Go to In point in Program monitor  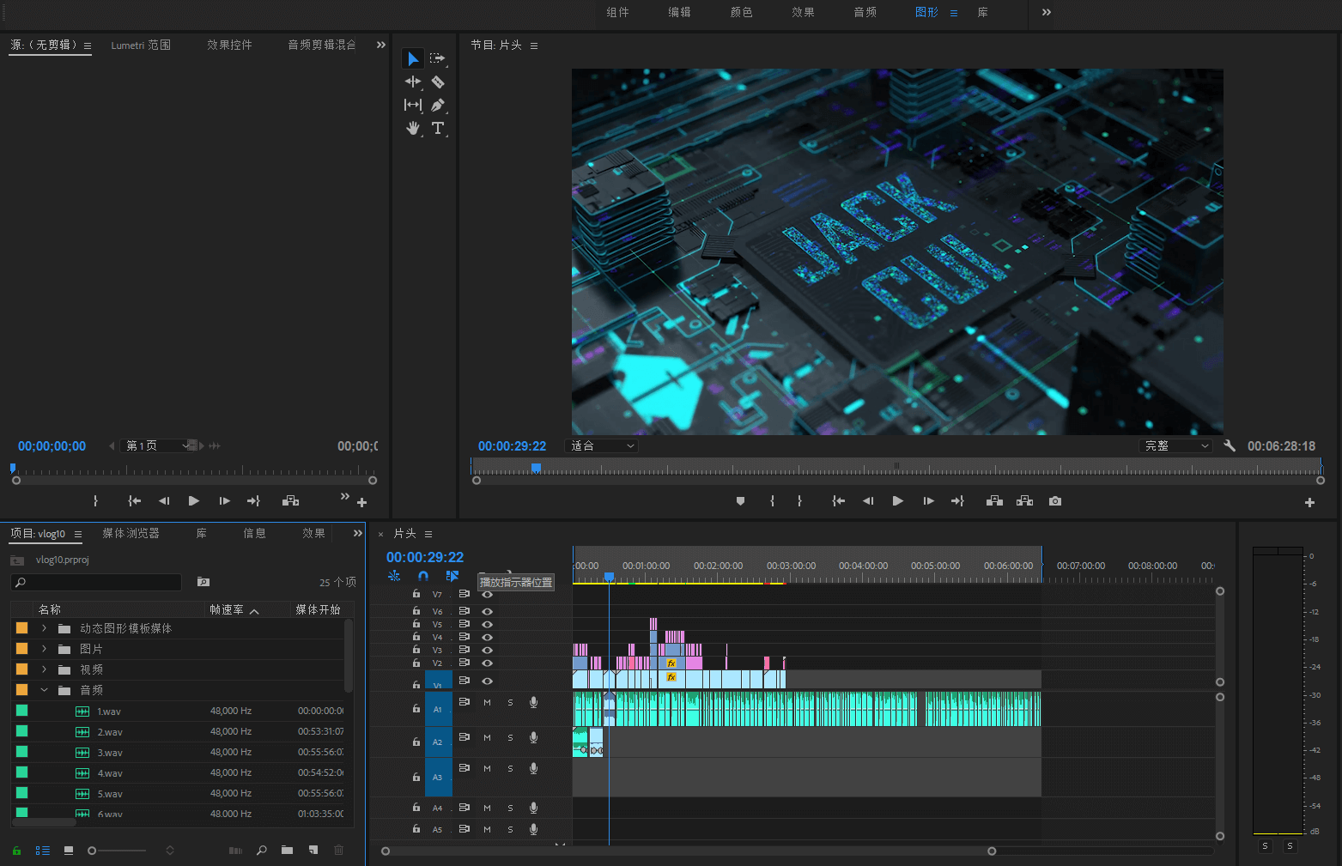click(839, 501)
